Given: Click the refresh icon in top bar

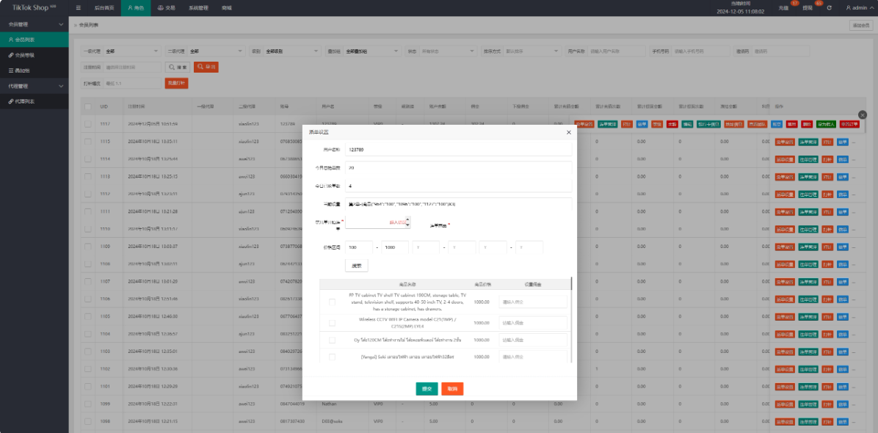Looking at the screenshot, I should point(829,8).
